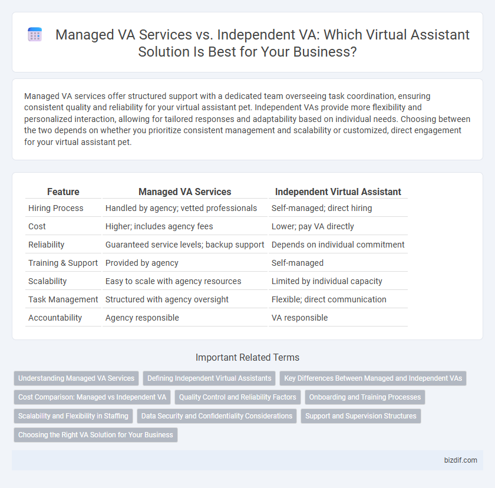Select Quality Control and Reliability Factors tag
The image size is (495, 488).
[x=237, y=397]
